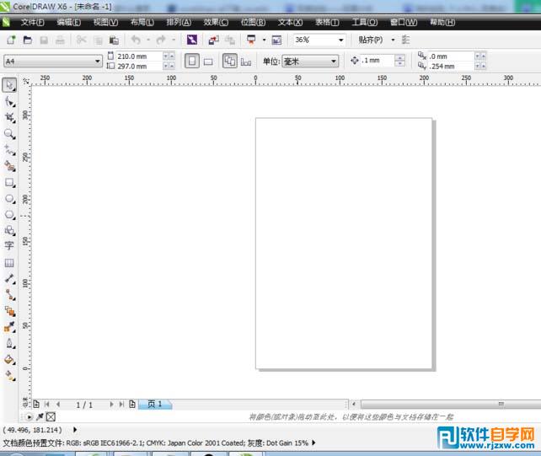Open an existing file
Image resolution: width=541 pixels, height=456 pixels.
pyautogui.click(x=27, y=40)
